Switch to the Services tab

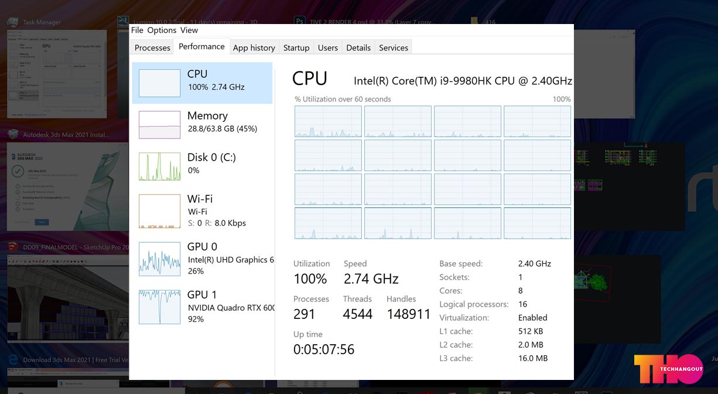coord(394,47)
